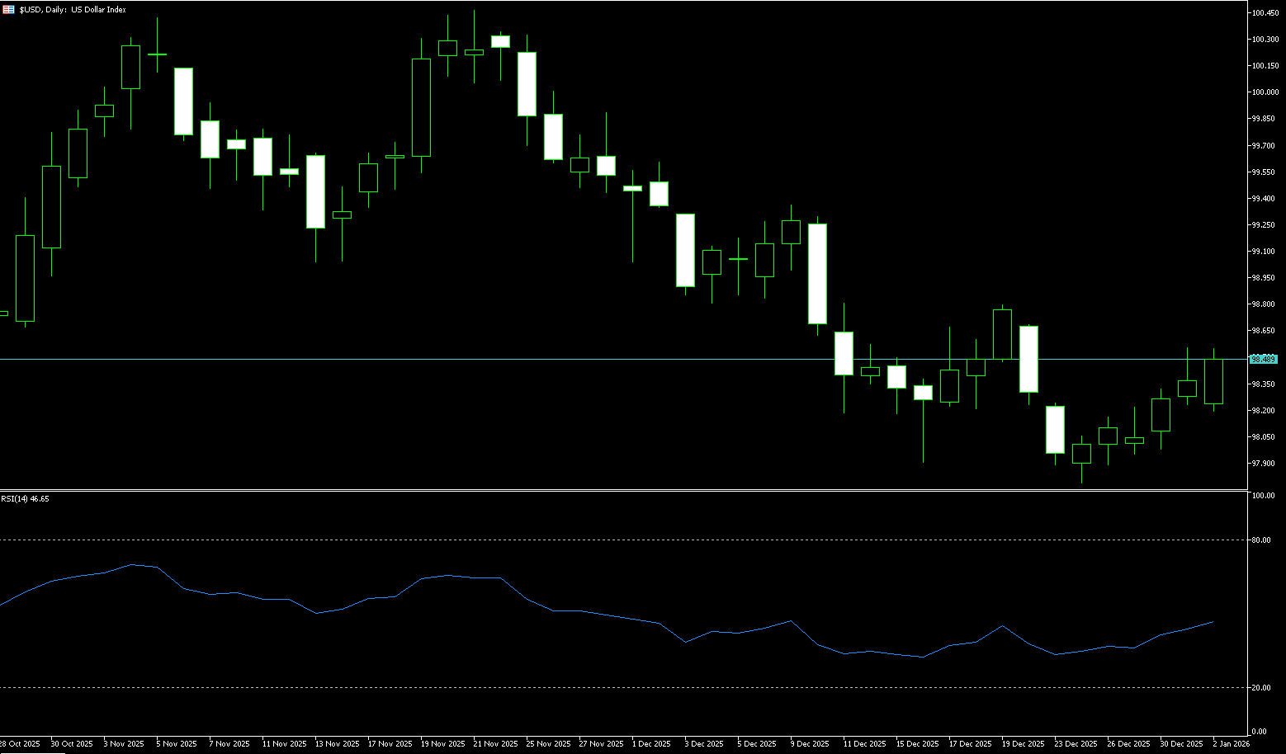The image size is (1286, 754).
Task: Click the 30 Oct 2025 date label
Action: (72, 744)
